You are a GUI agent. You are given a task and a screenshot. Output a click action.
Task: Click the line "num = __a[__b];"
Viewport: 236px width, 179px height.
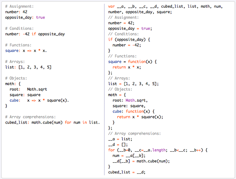click(129, 156)
